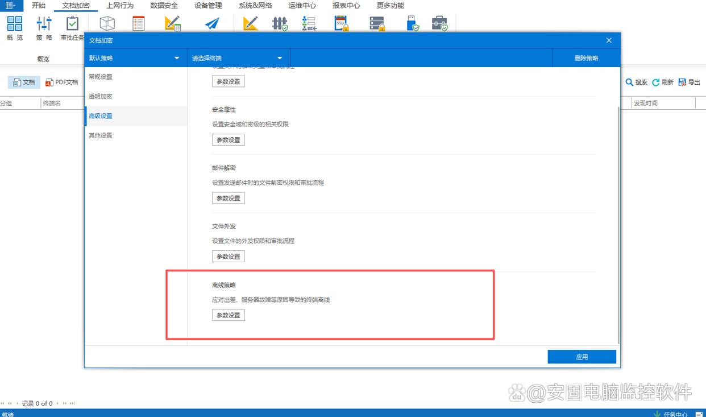706x417 pixels.
Task: Click the red list document ribbon icon
Action: tap(139, 23)
